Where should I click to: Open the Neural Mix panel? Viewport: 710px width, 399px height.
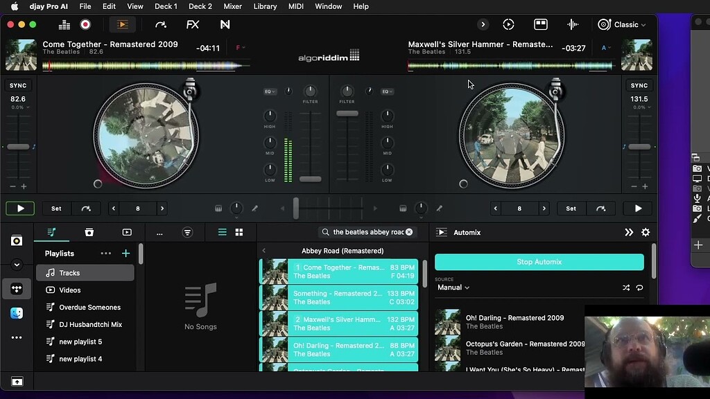(x=225, y=24)
